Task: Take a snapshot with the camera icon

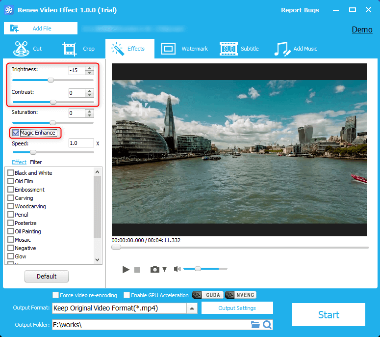Action: [155, 269]
